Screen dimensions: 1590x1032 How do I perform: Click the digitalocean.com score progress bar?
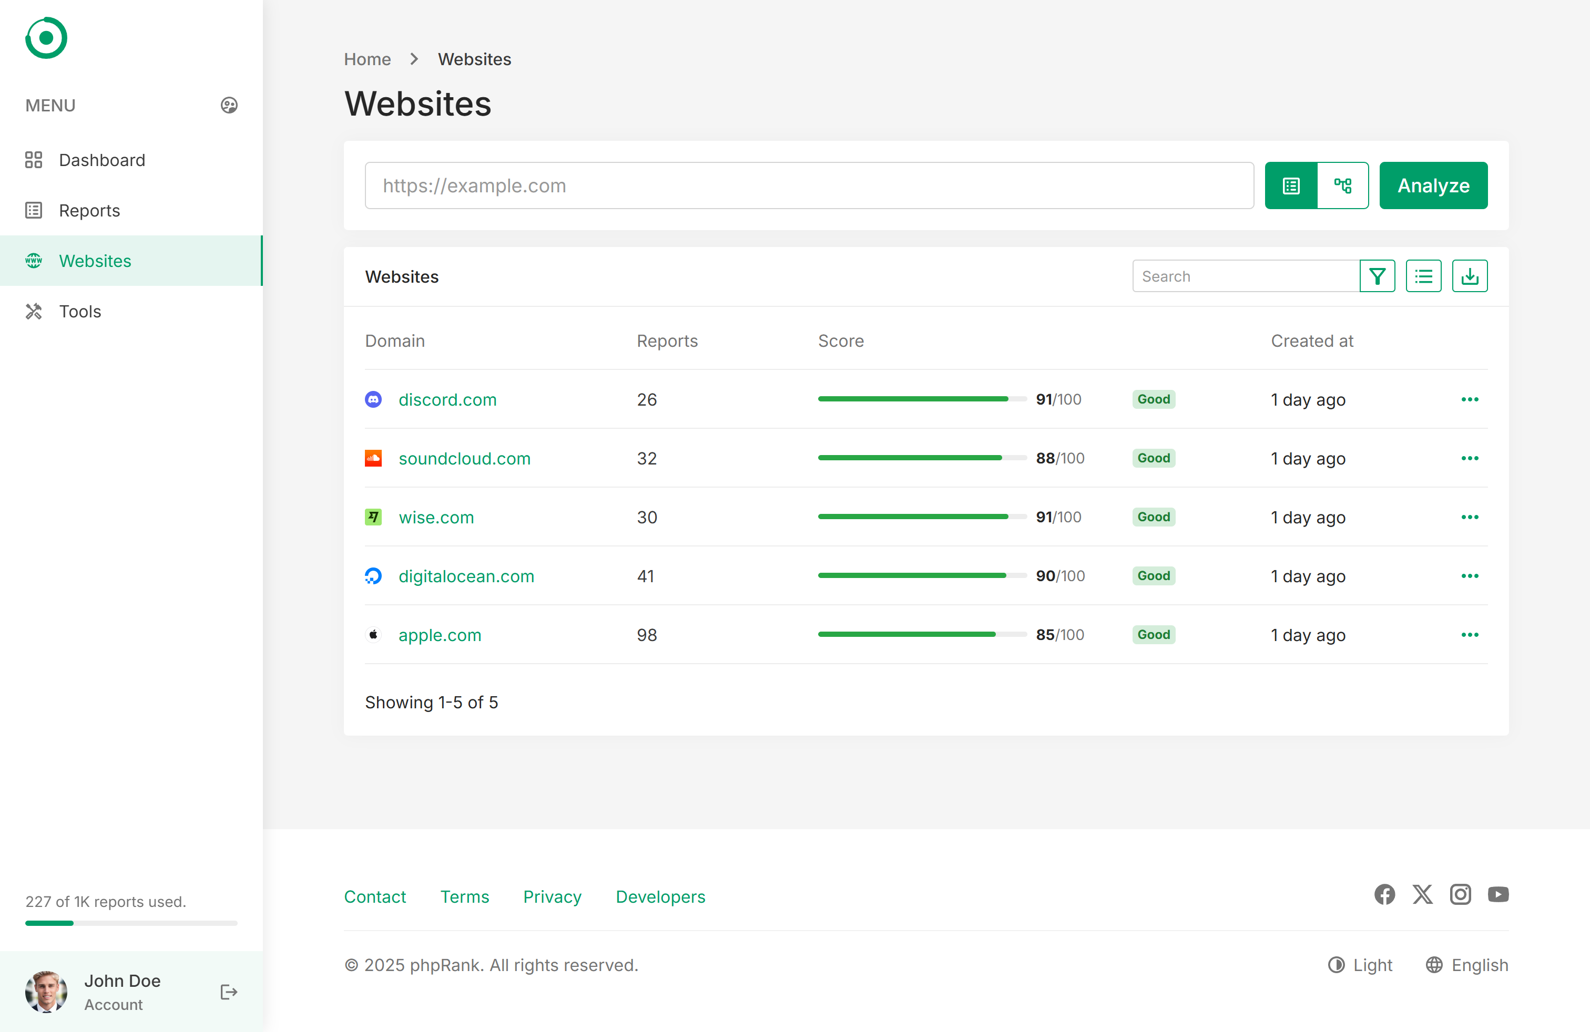(x=921, y=575)
